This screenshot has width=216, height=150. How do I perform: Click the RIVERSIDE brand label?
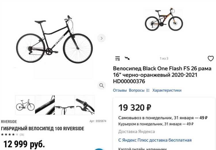pos(9,122)
